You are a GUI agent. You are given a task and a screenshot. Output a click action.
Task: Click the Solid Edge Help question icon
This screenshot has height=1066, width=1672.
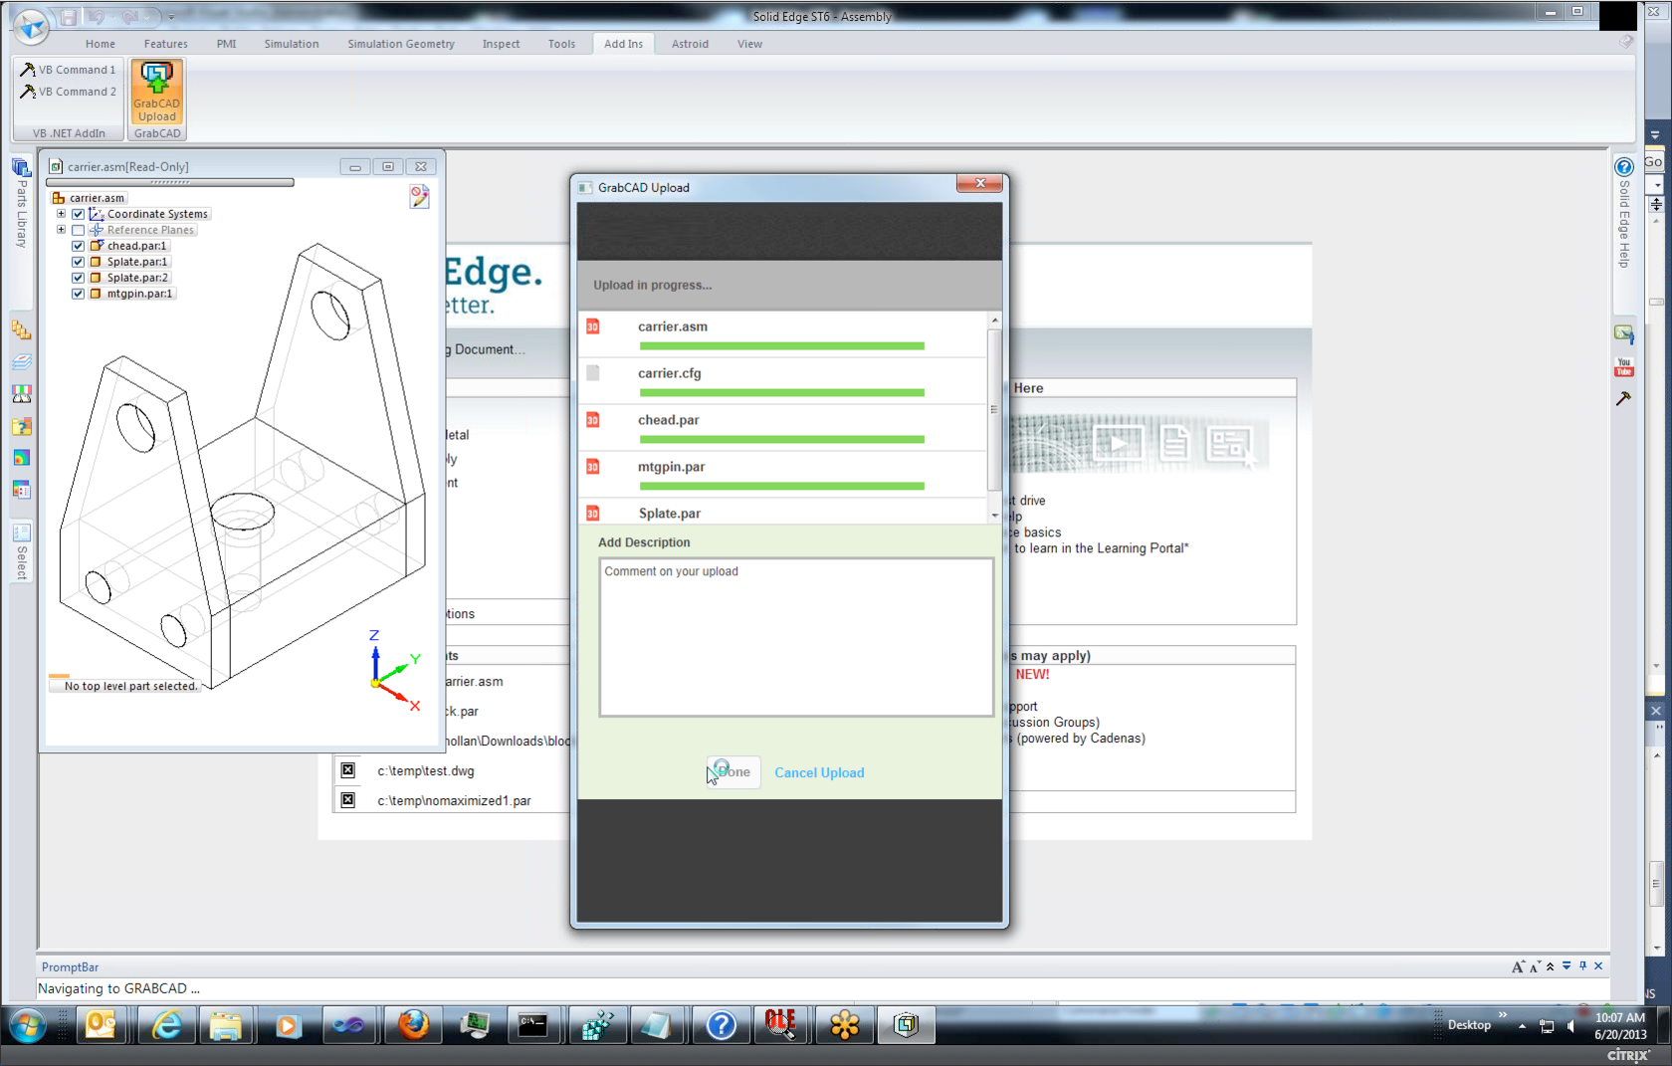(1623, 167)
